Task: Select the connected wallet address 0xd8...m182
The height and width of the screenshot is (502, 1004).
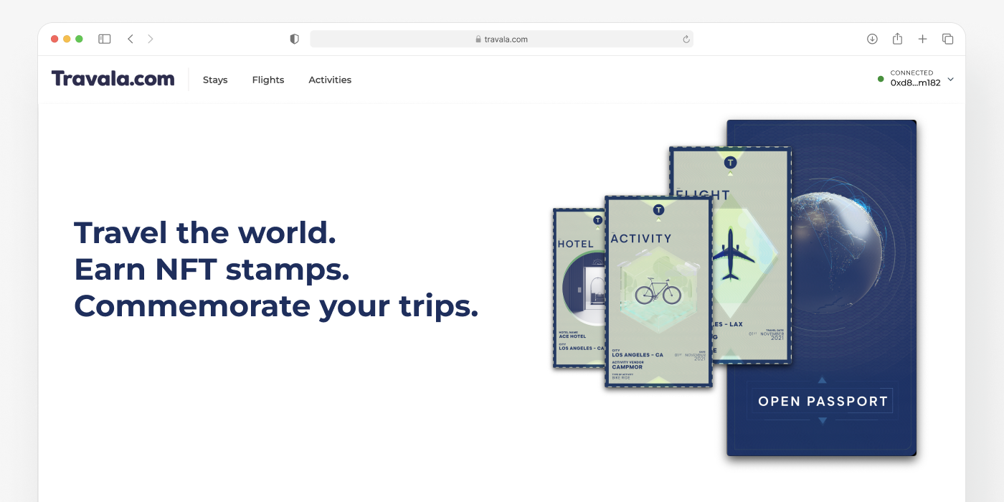Action: 915,82
